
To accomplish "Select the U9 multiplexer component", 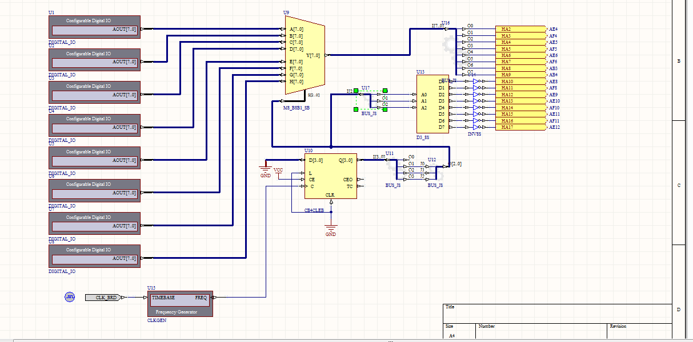I will tap(305, 55).
